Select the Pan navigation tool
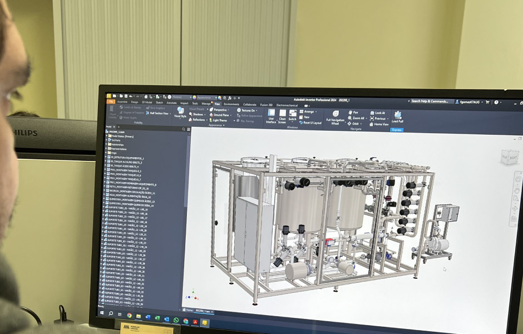The height and width of the screenshot is (334, 523). click(354, 112)
